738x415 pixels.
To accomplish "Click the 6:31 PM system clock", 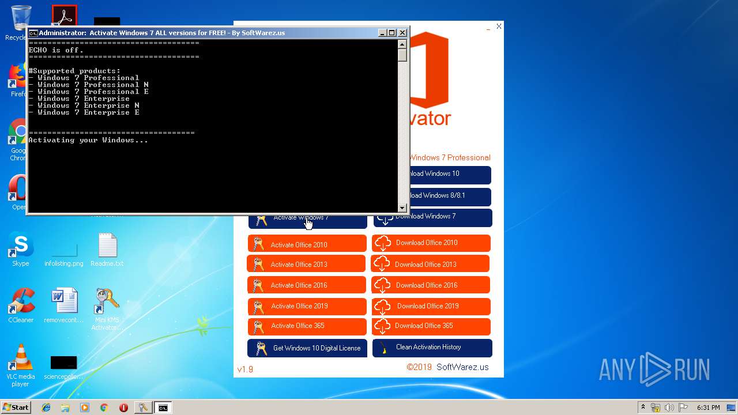I will [x=708, y=408].
